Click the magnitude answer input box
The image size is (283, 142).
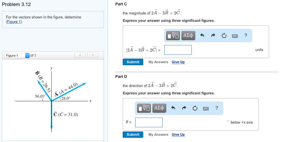178,50
